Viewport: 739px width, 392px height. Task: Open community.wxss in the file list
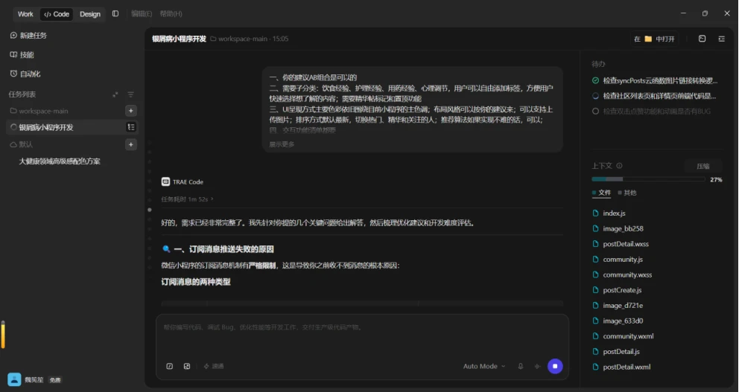627,274
